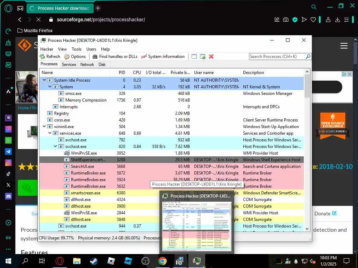Click the red X terminate icon

[x=211, y=57]
